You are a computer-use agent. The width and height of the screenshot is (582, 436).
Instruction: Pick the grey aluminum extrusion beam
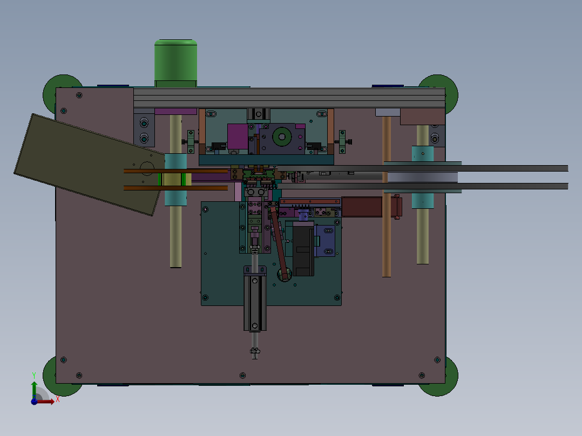(289, 98)
